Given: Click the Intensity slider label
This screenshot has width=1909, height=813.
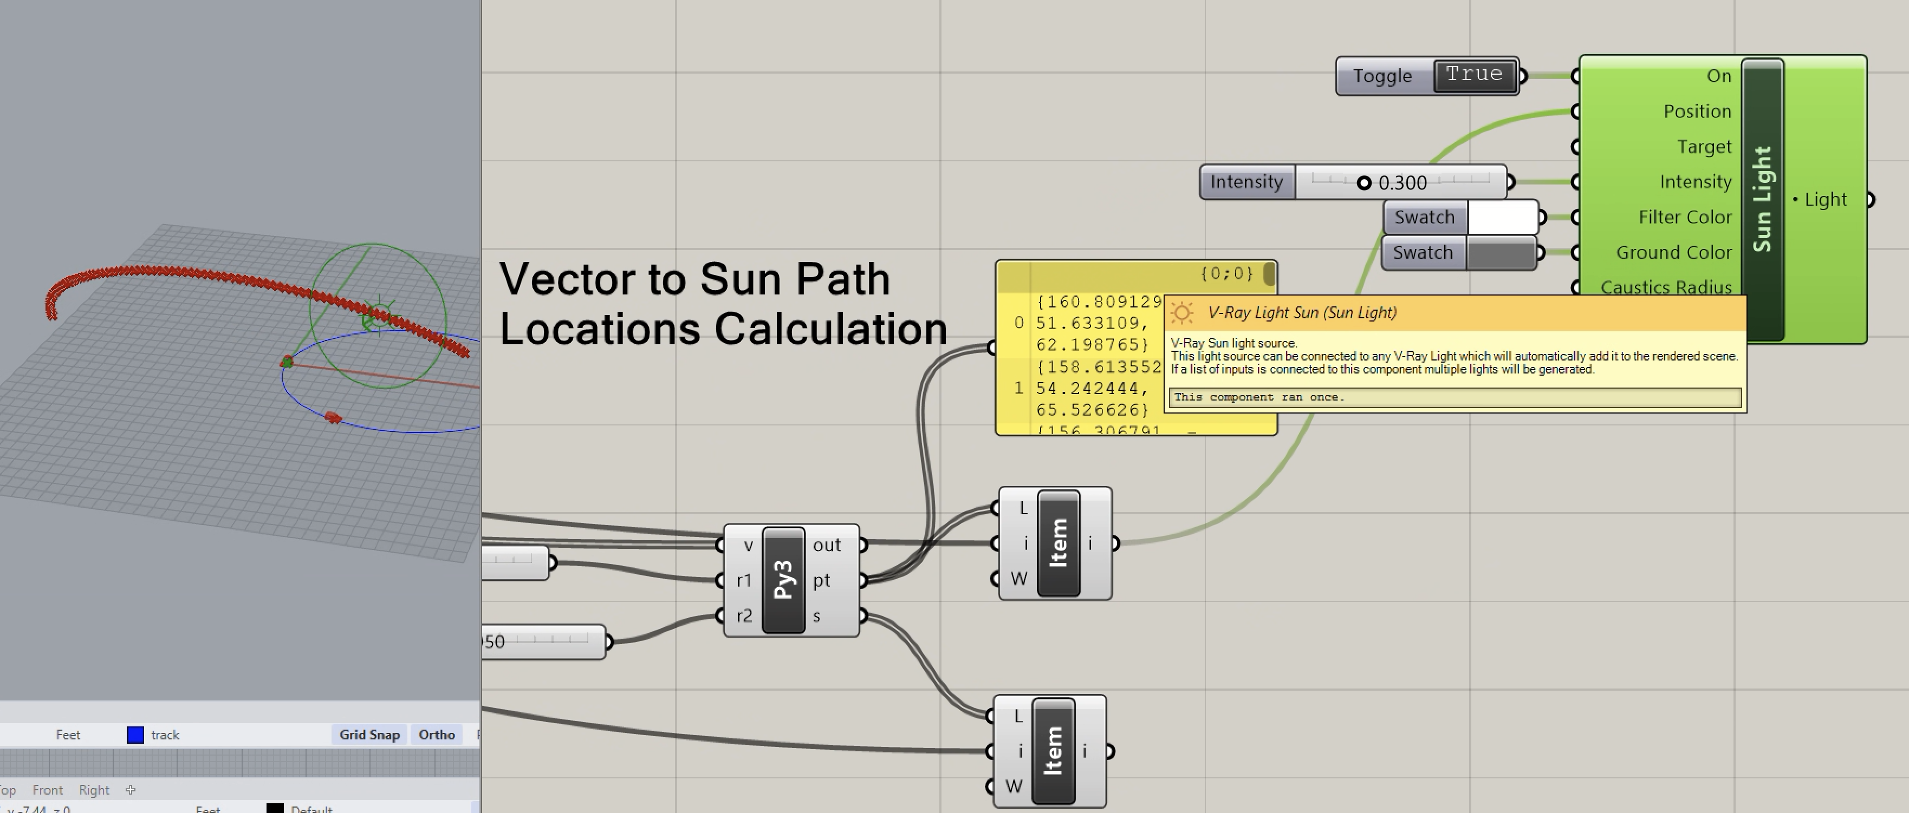Looking at the screenshot, I should (1246, 182).
